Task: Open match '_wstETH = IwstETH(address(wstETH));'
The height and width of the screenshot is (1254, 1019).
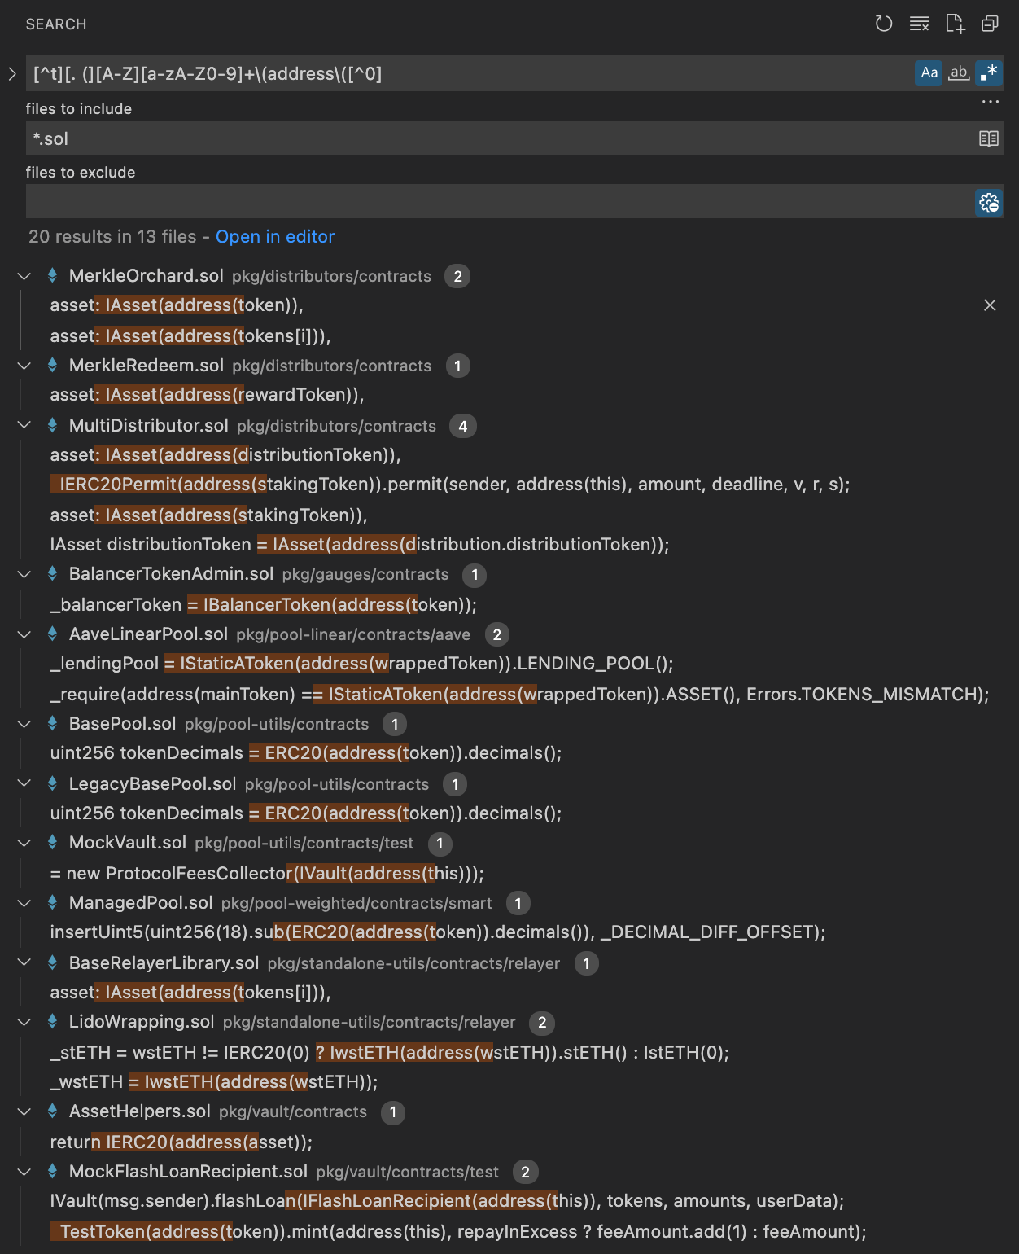Action: point(214,1082)
